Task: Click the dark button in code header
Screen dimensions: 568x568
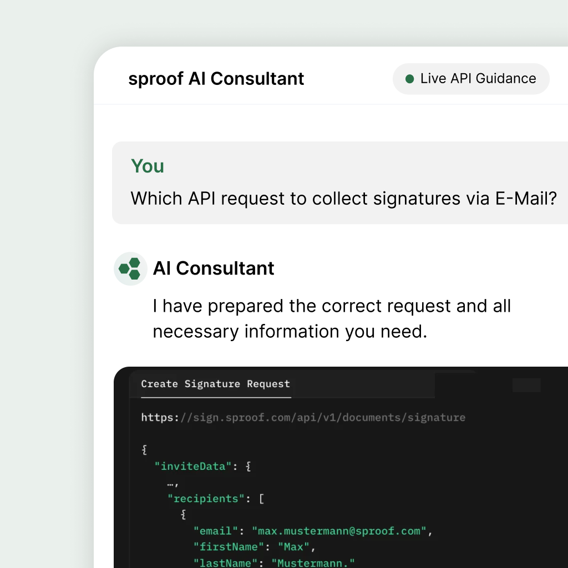Action: click(x=526, y=385)
